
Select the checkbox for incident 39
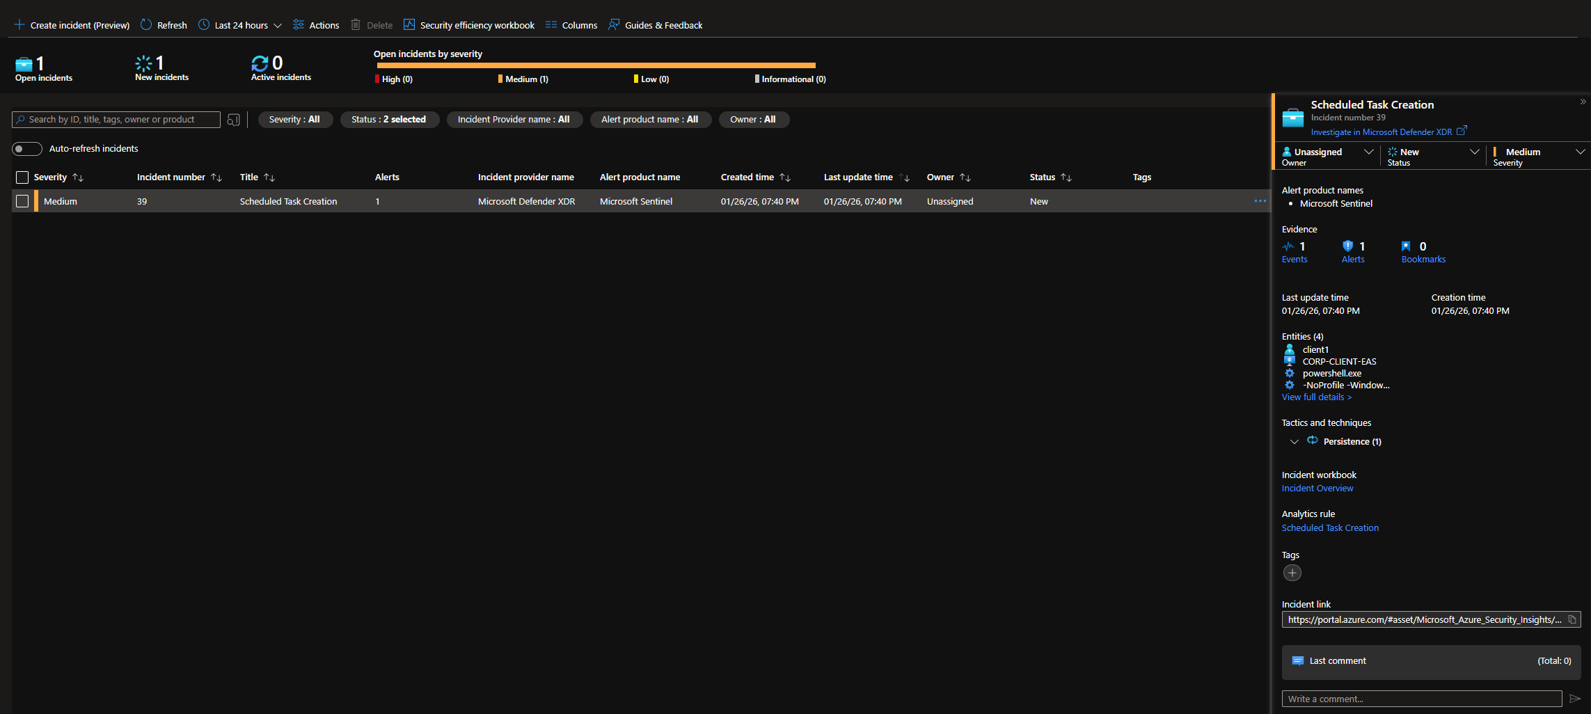22,201
